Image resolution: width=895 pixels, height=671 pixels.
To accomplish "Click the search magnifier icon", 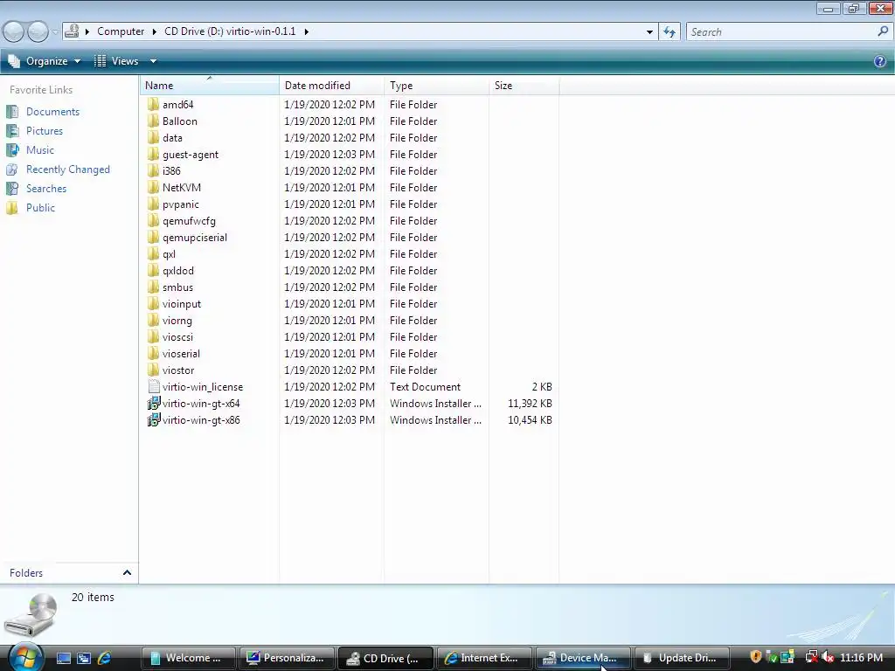I will coord(883,32).
